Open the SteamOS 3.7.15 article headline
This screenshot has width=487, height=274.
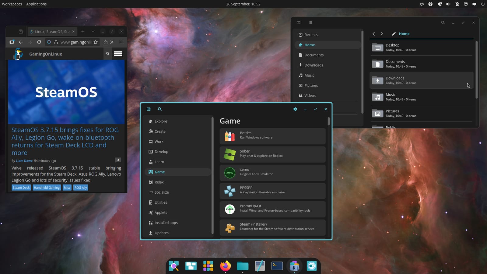65,141
